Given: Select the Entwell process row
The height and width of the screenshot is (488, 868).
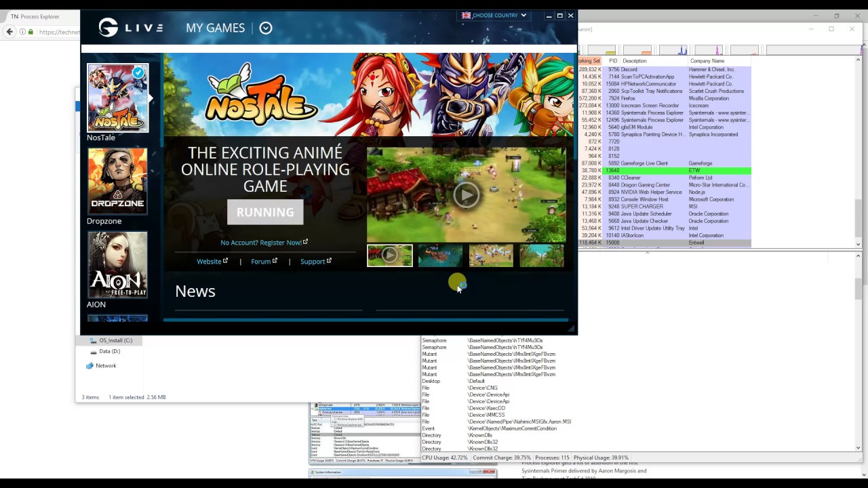Looking at the screenshot, I should click(x=665, y=243).
